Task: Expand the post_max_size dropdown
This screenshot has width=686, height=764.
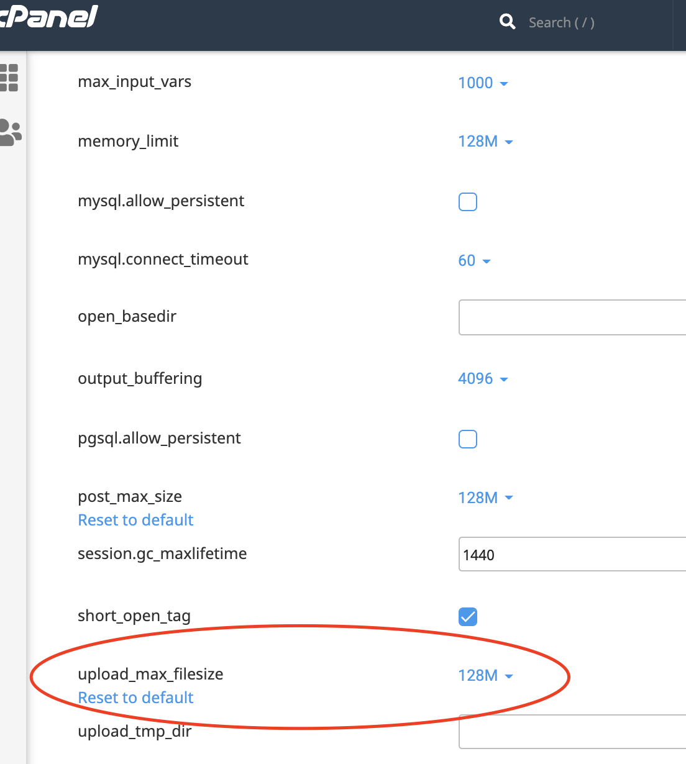Action: click(487, 498)
